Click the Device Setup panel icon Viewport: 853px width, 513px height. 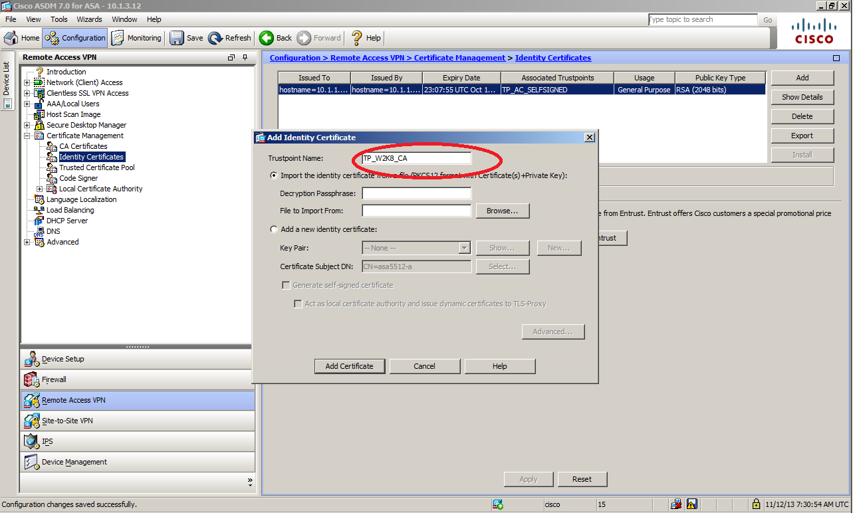tap(32, 359)
